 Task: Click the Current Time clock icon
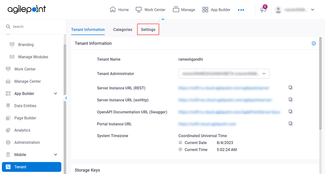pos(181,149)
